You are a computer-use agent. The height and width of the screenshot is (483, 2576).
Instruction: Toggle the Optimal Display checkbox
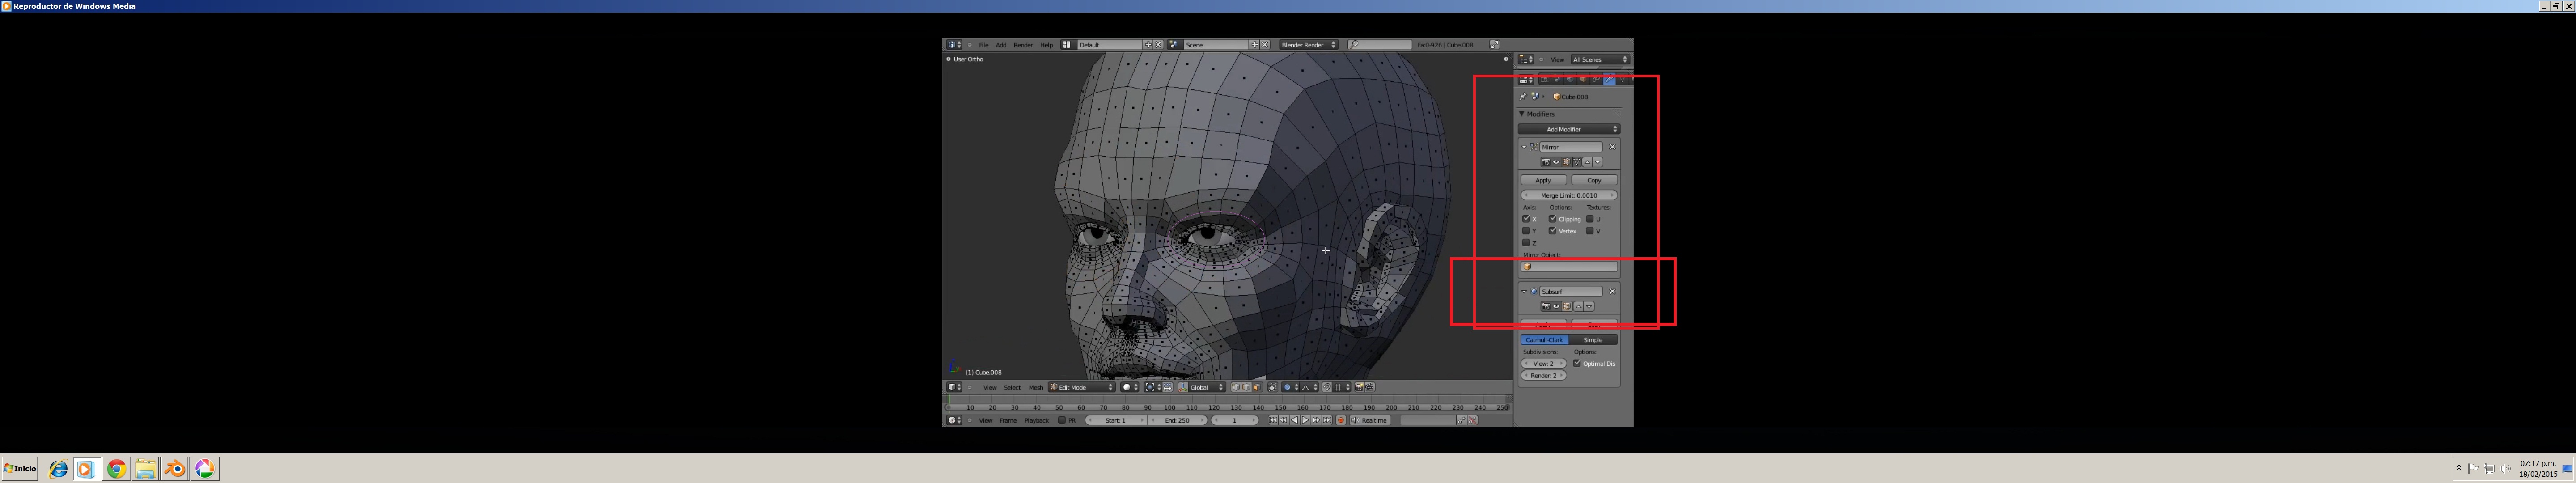pyautogui.click(x=1577, y=364)
